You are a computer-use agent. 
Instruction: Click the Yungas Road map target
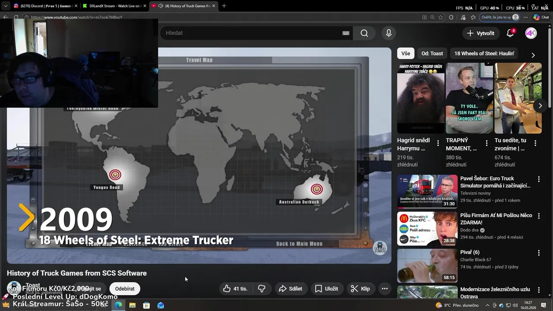(x=115, y=175)
